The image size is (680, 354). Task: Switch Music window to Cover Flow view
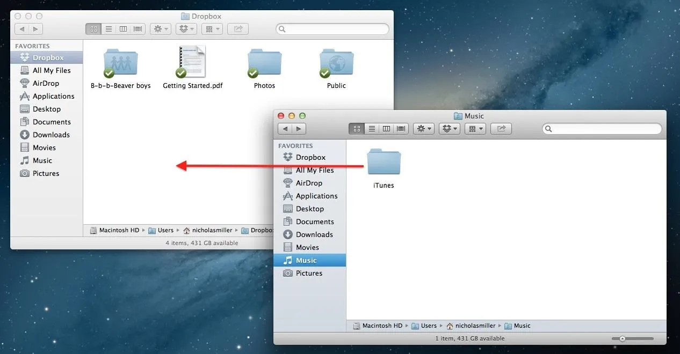click(x=401, y=129)
